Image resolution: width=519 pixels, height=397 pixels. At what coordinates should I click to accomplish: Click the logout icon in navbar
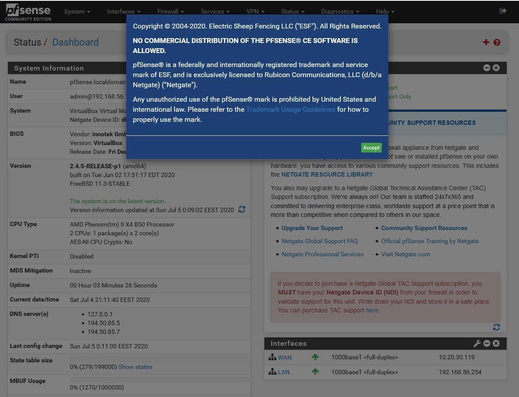click(x=503, y=11)
